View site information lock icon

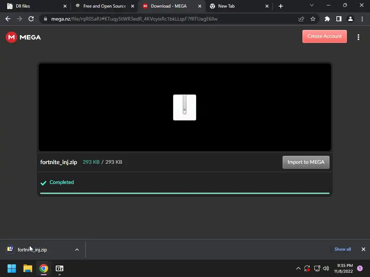click(x=46, y=19)
